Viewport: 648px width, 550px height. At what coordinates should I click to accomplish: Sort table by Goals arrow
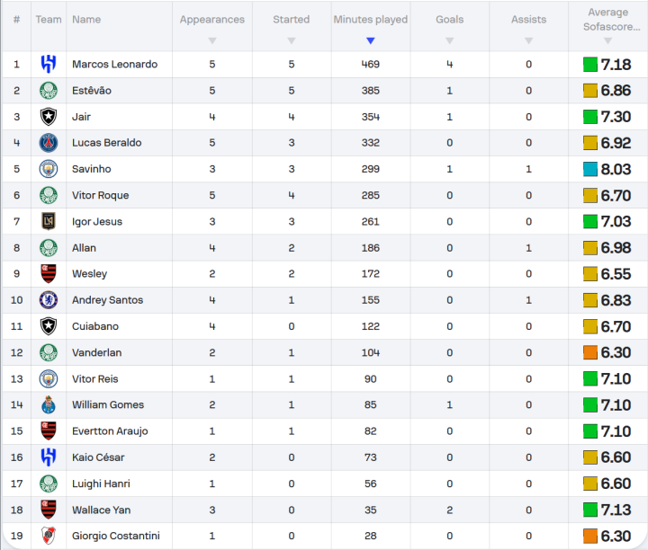click(x=449, y=40)
